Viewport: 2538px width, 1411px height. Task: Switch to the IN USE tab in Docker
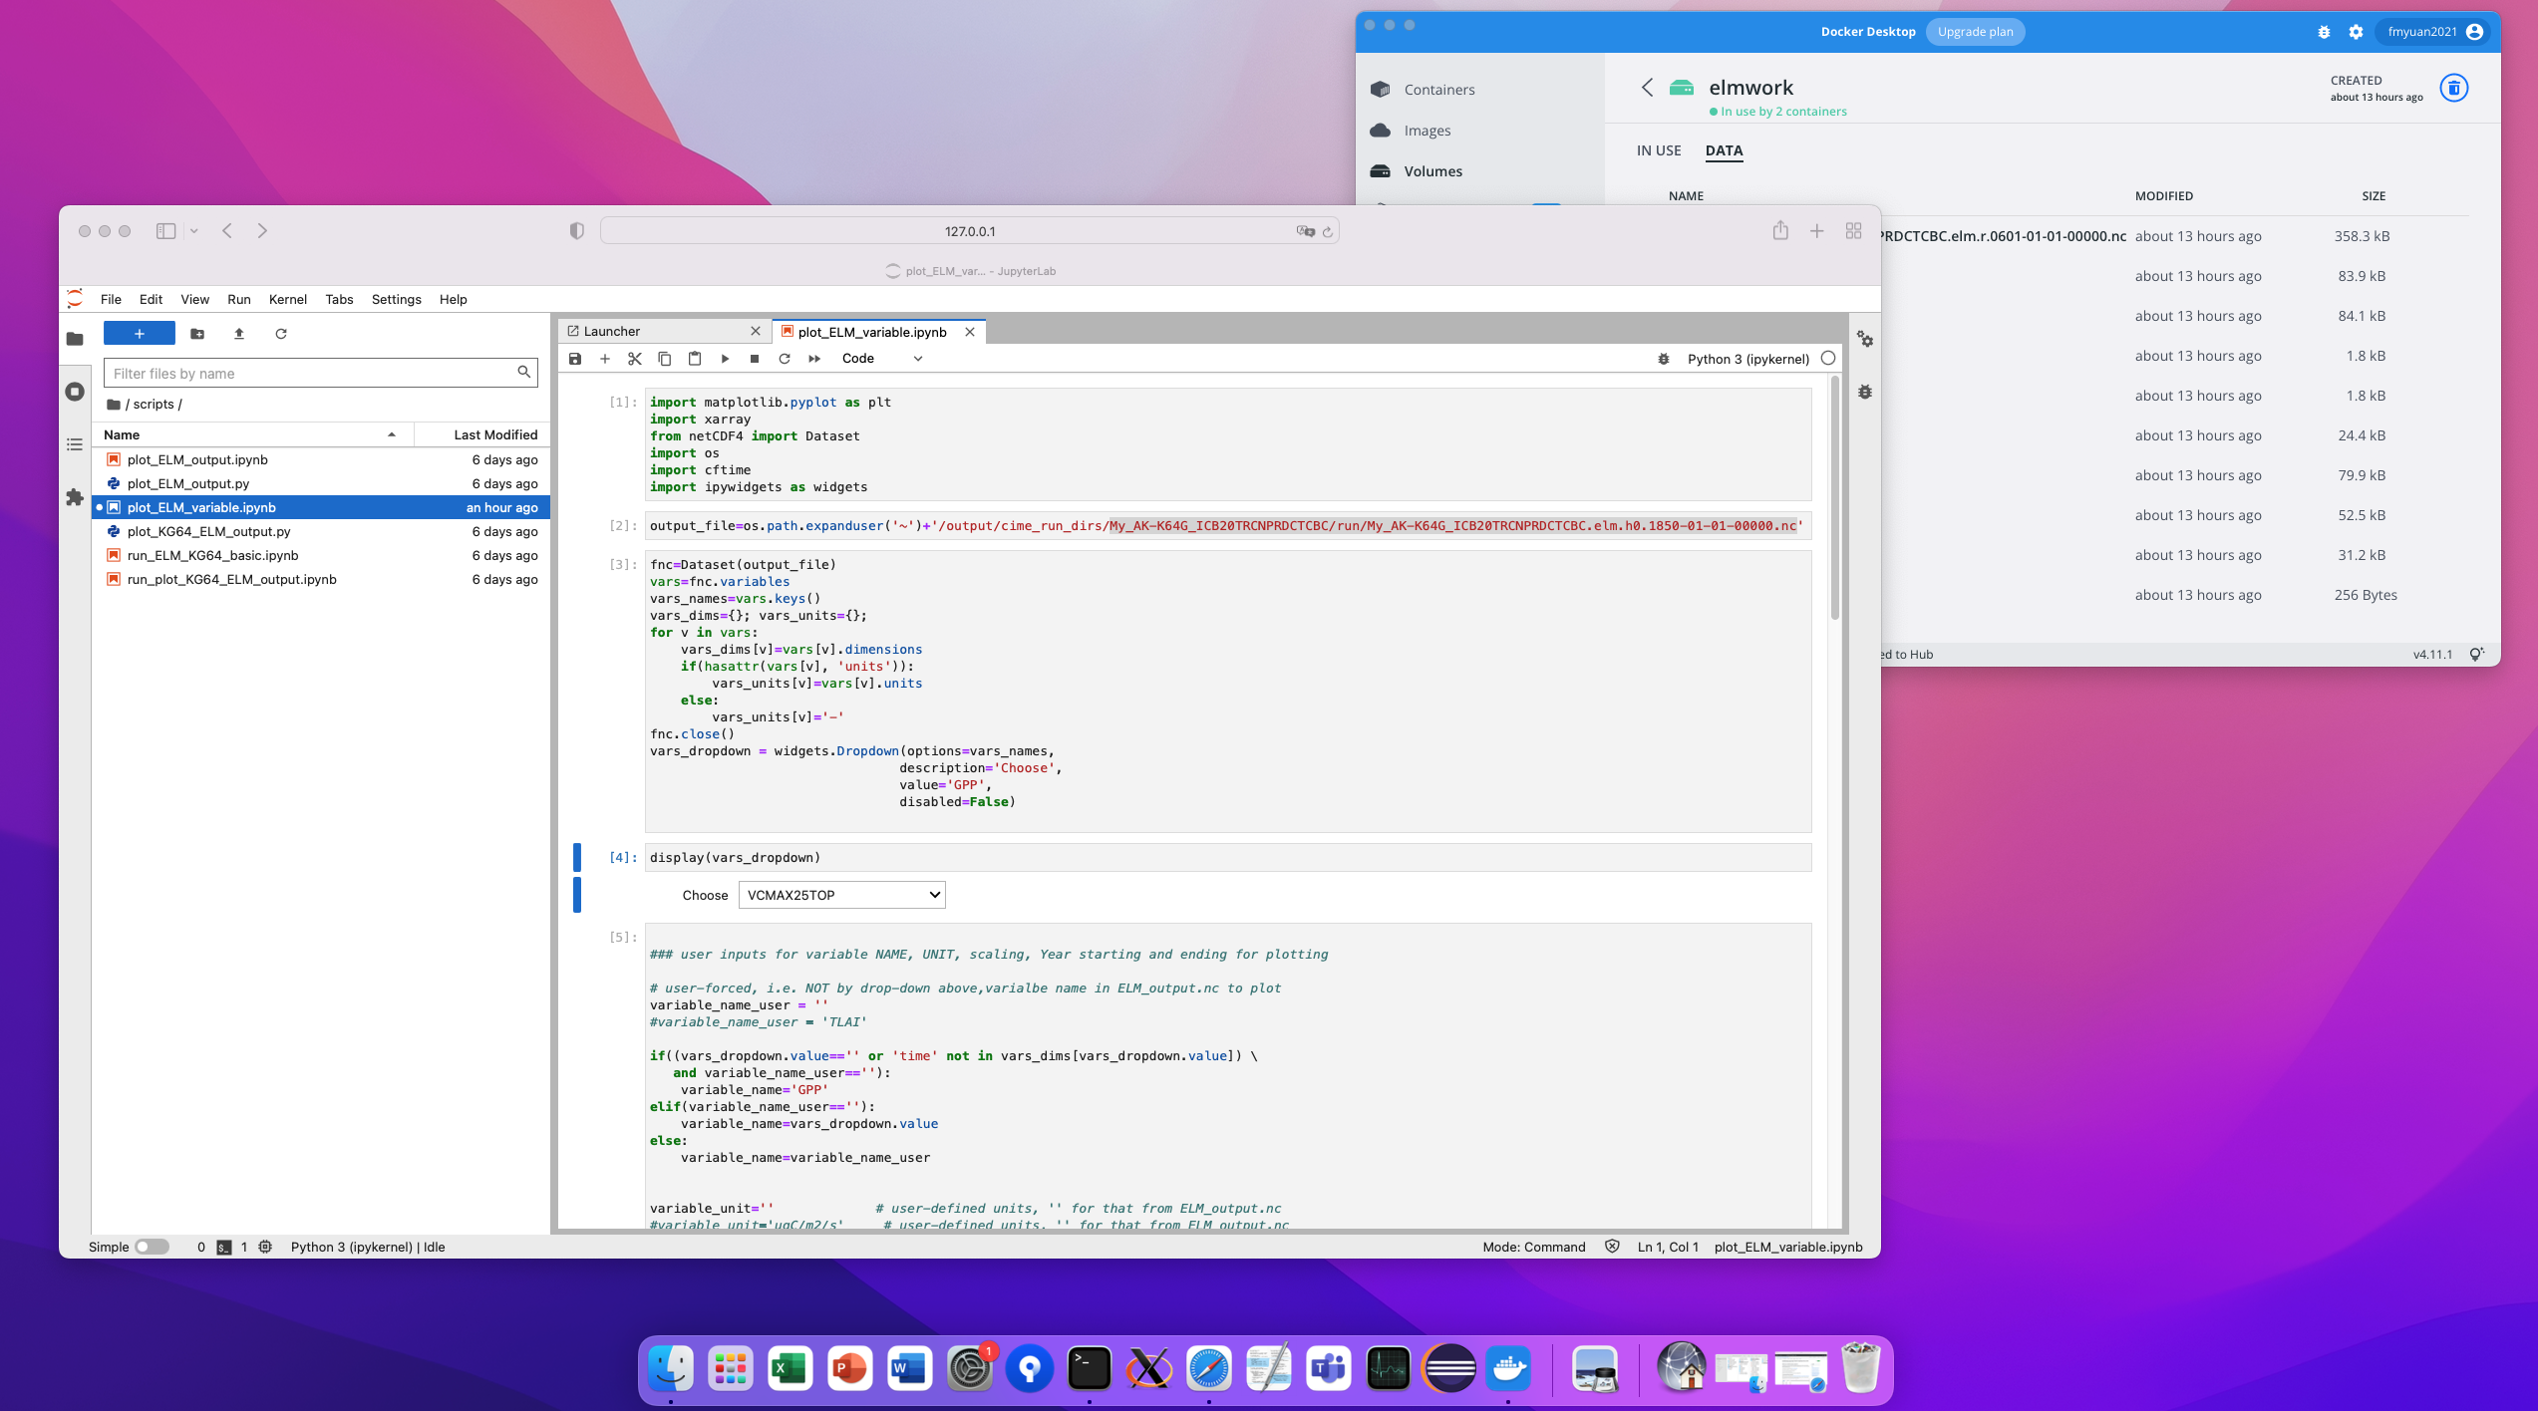pyautogui.click(x=1658, y=150)
